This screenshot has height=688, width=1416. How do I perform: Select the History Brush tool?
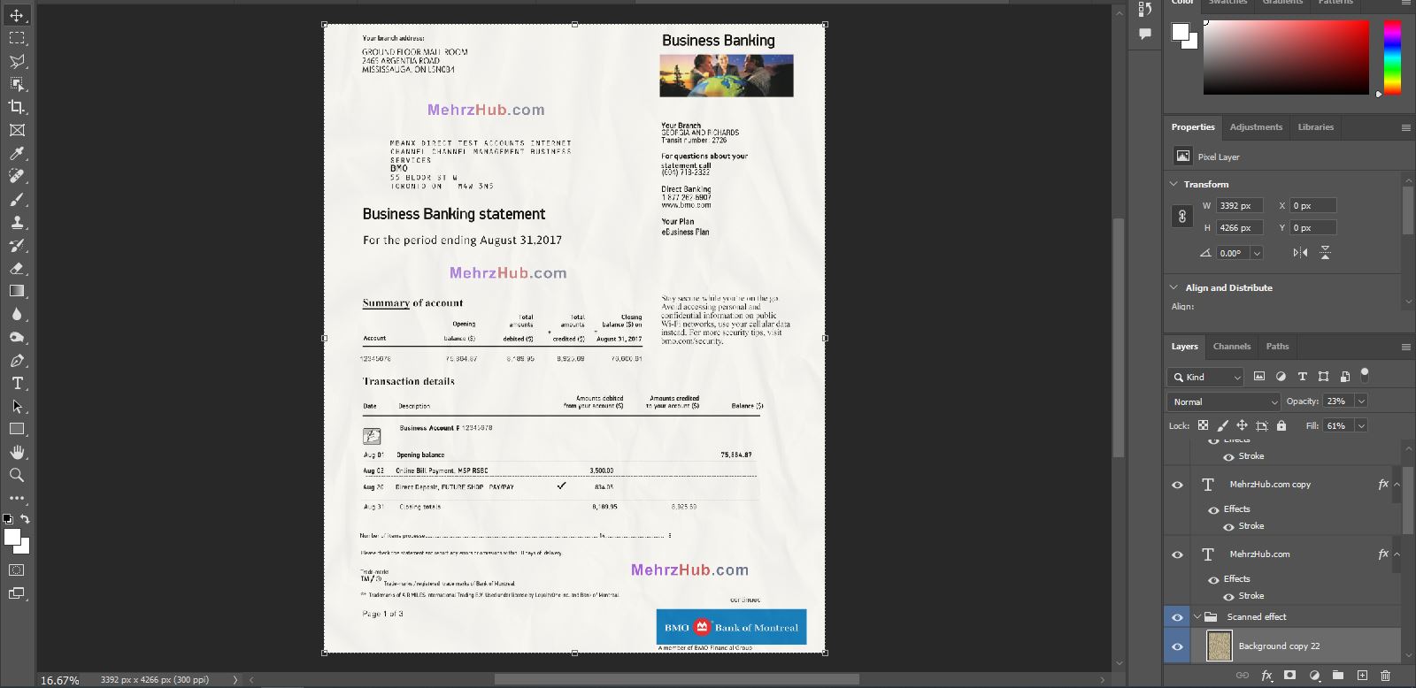[17, 245]
